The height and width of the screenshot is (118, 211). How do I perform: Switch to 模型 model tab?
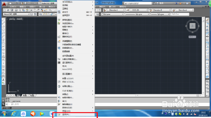tap(19, 95)
